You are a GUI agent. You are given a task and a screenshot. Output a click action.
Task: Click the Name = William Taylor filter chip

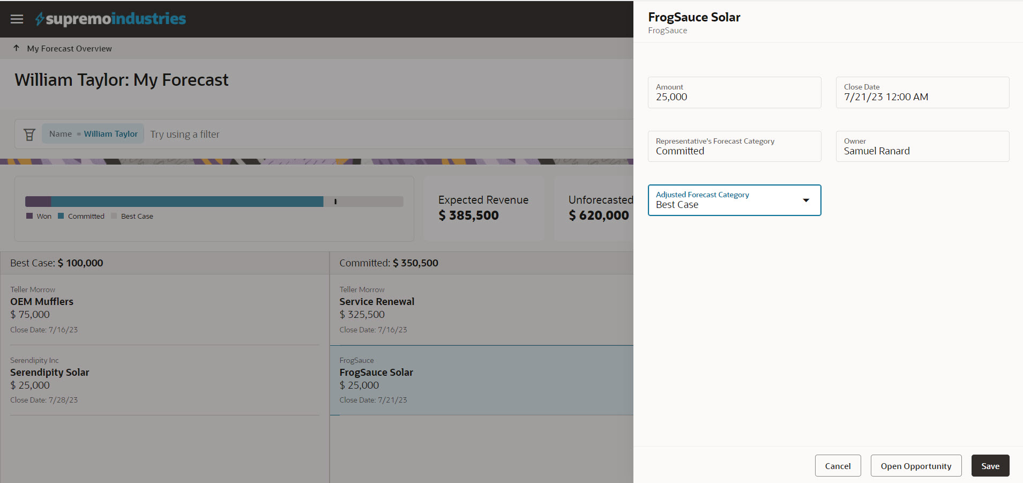pyautogui.click(x=93, y=134)
